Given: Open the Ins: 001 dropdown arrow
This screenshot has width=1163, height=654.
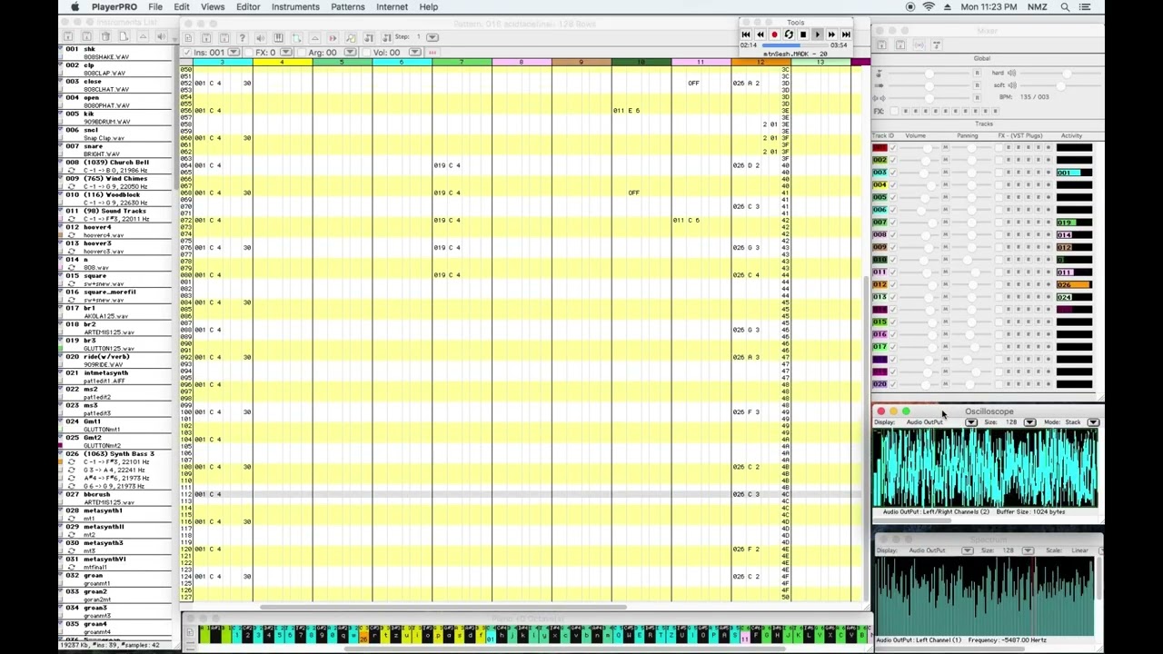Looking at the screenshot, I should (234, 53).
